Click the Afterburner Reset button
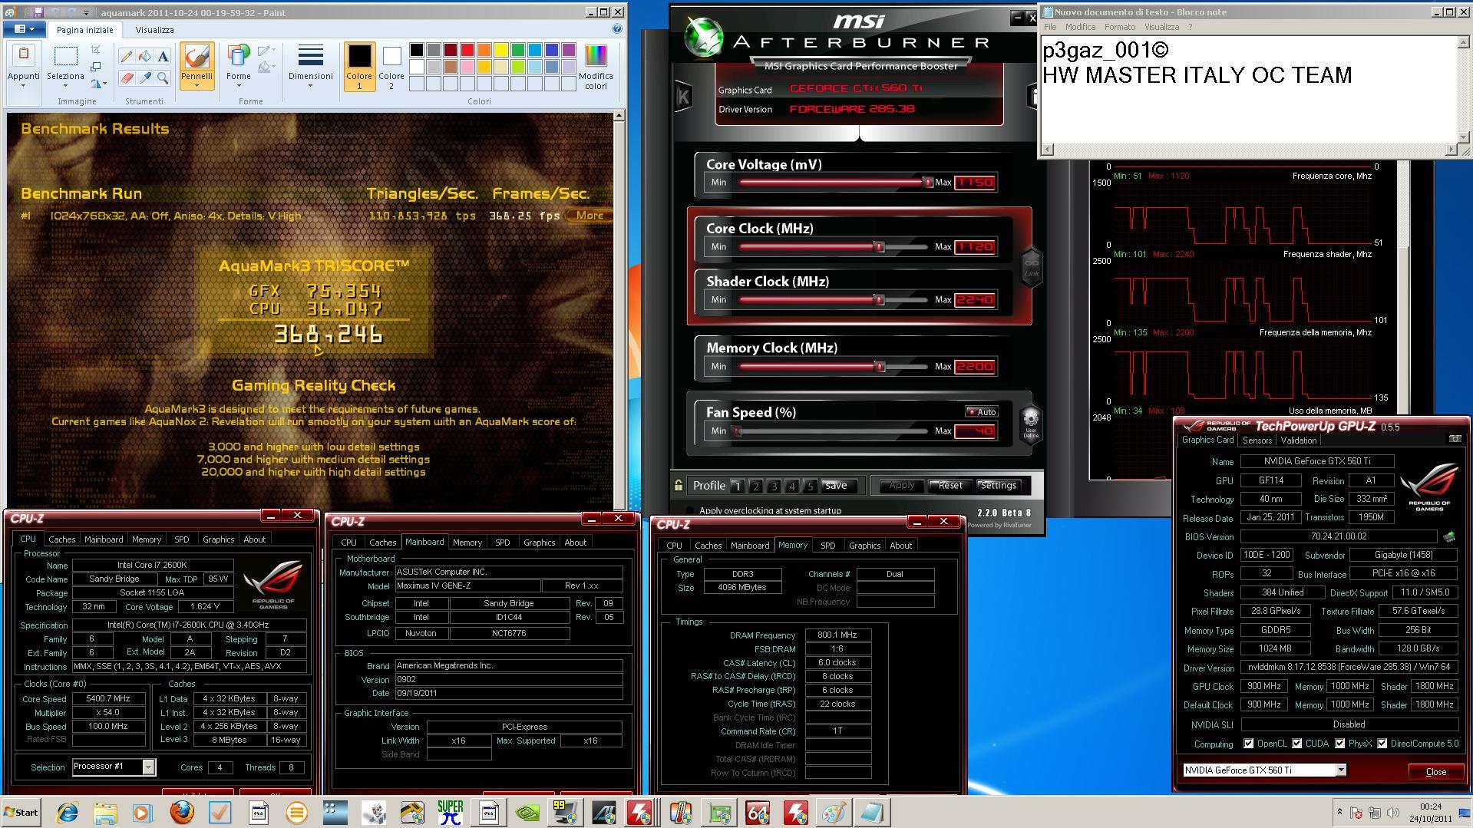Image resolution: width=1473 pixels, height=828 pixels. point(950,486)
